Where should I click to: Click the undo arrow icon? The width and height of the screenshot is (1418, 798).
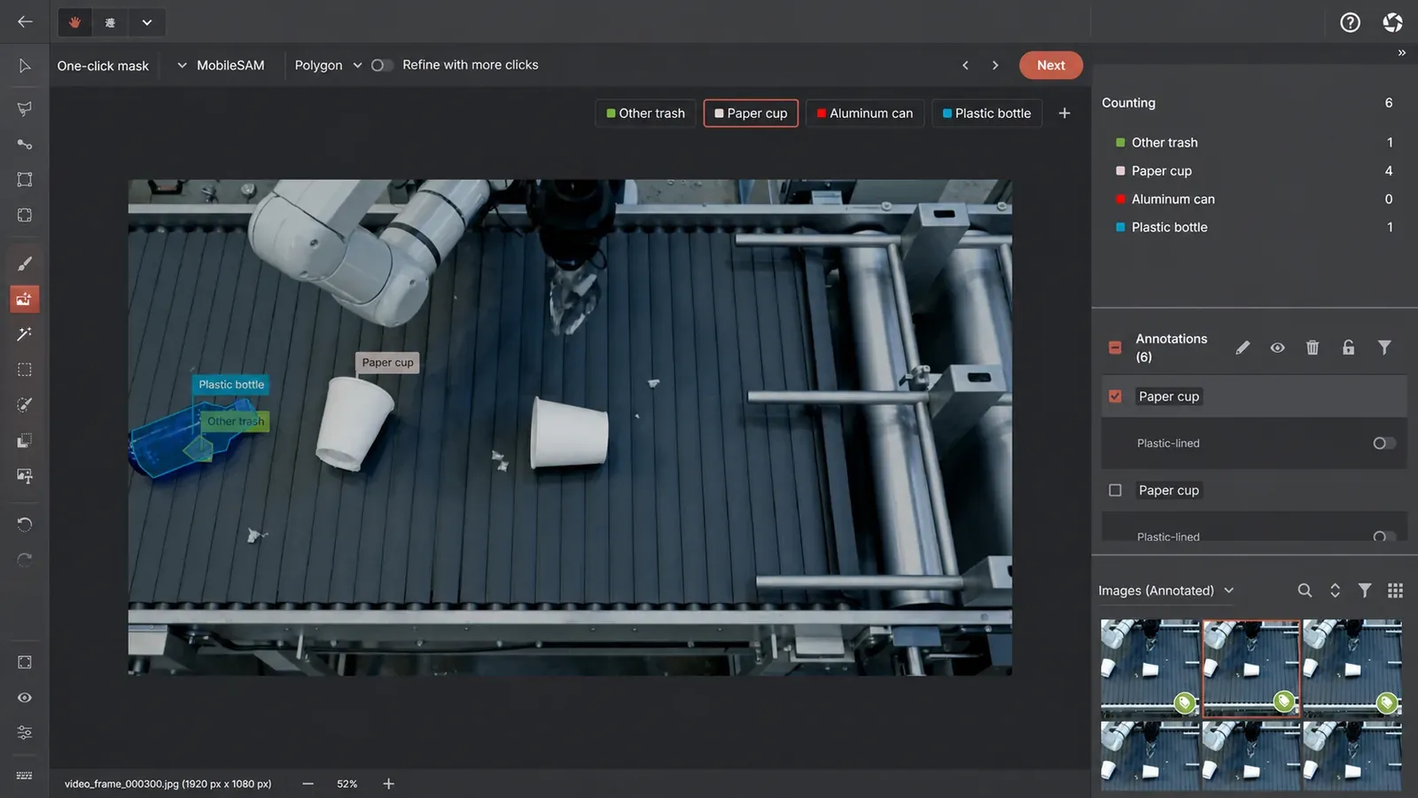(25, 524)
